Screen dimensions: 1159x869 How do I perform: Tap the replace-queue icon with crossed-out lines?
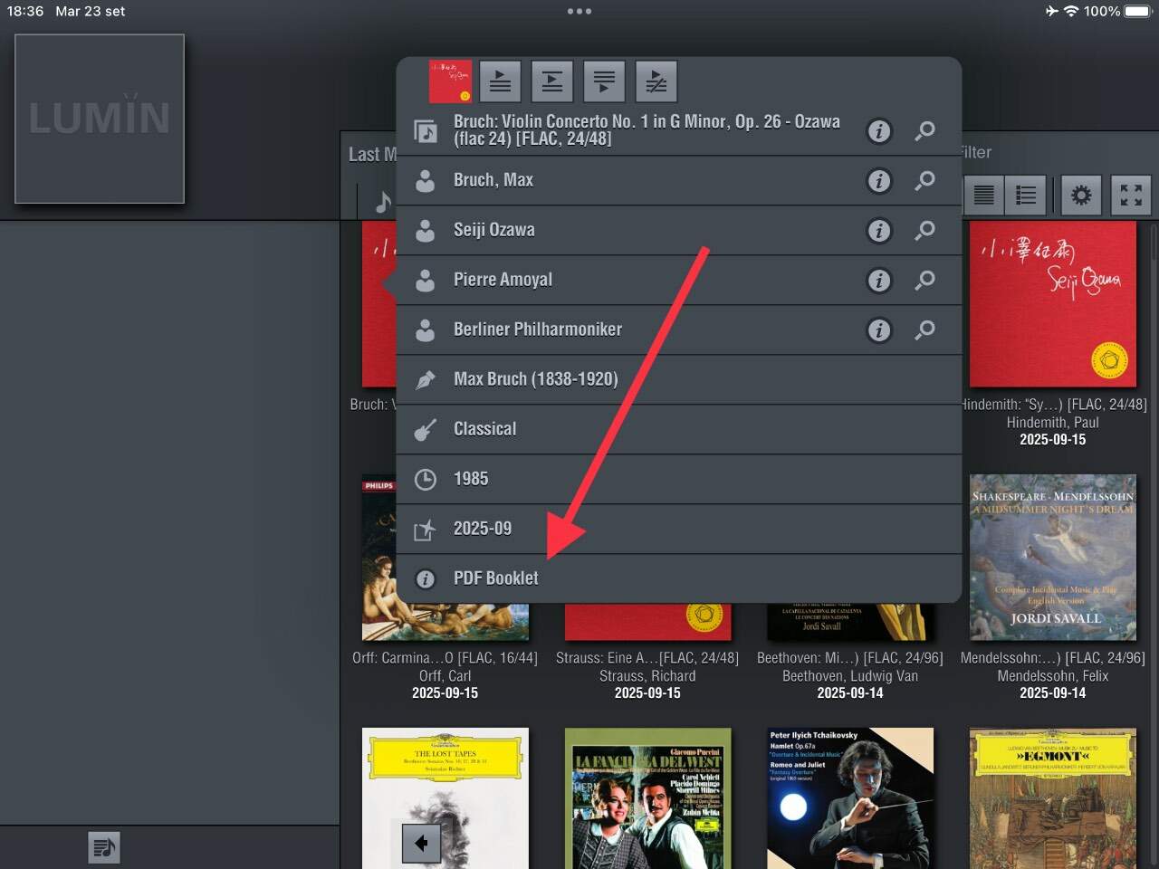[656, 81]
